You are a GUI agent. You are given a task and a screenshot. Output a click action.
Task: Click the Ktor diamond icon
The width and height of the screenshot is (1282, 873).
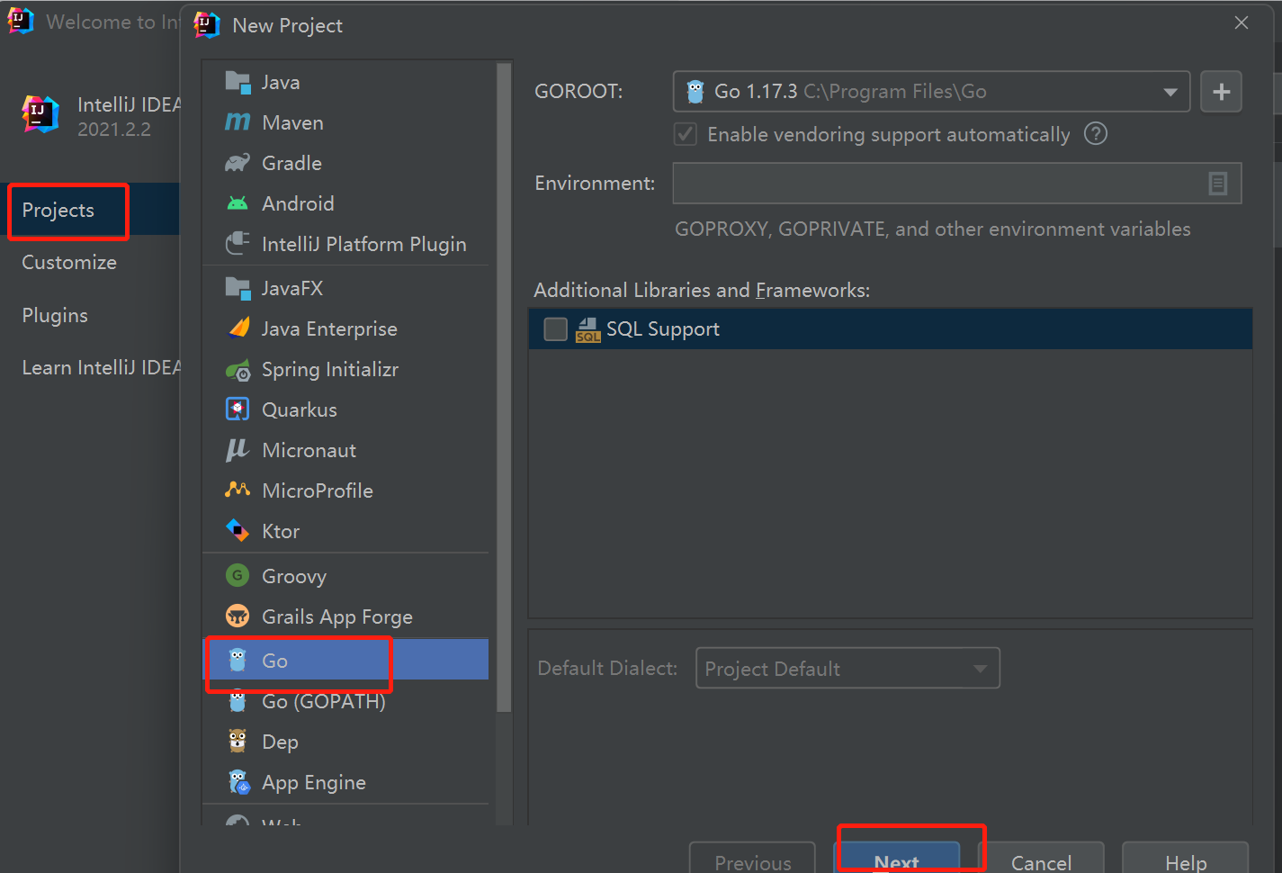click(x=238, y=531)
